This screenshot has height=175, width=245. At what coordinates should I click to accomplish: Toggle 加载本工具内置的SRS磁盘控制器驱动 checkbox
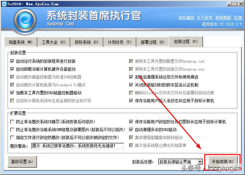[x=12, y=93]
